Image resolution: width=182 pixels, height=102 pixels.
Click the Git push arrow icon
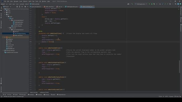pos(167,4)
